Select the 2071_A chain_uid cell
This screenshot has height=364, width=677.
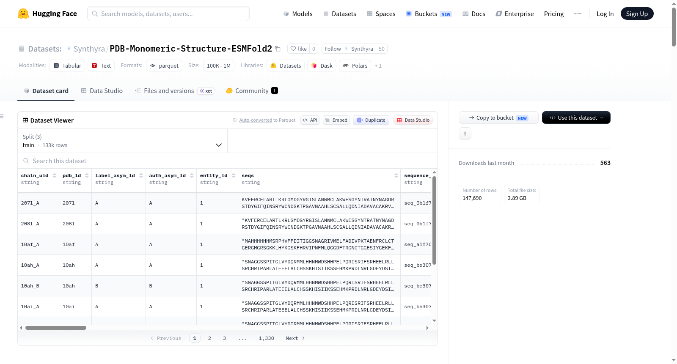pyautogui.click(x=38, y=203)
